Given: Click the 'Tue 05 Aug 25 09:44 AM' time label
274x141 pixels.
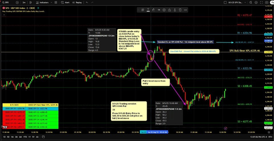Looking at the screenshot, I should (157, 132).
